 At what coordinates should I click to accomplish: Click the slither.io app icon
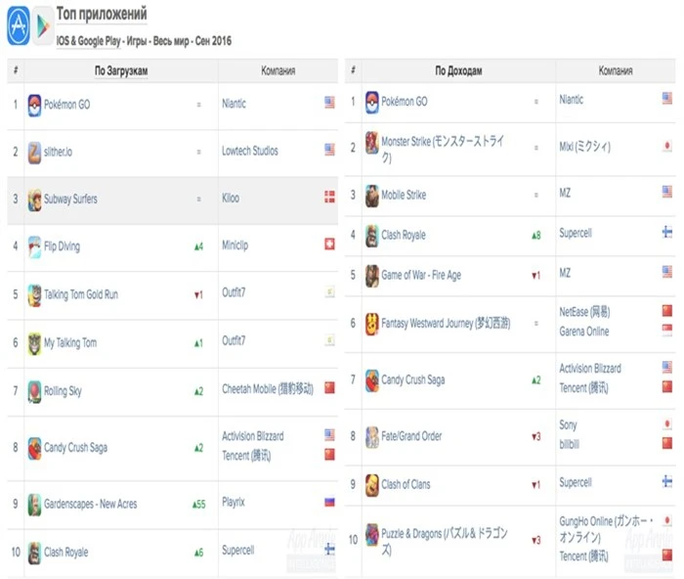pos(34,152)
